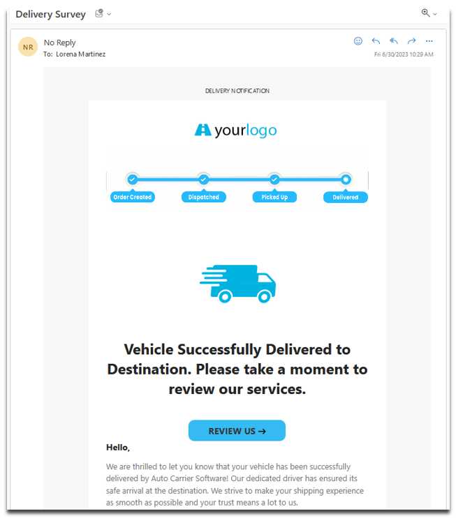Screen dimensions: 456x518
Task: Click the Order Created checkmark circle
Action: tap(133, 179)
